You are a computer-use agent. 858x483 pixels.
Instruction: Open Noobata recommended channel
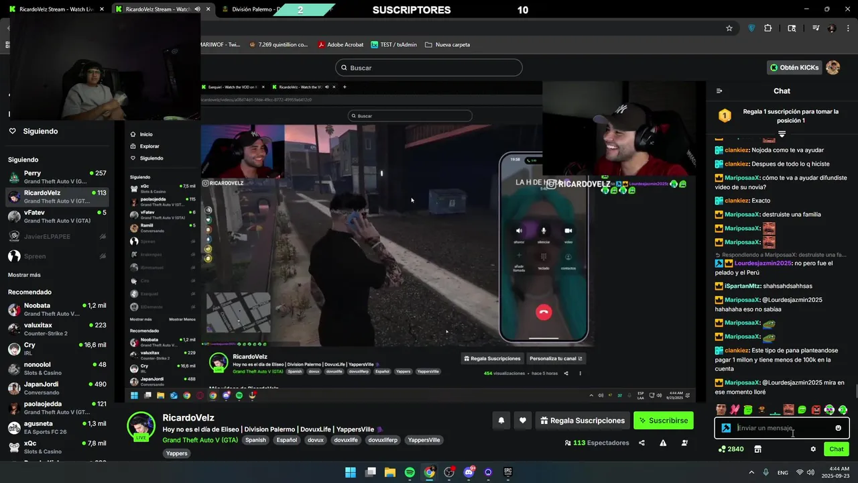(57, 309)
